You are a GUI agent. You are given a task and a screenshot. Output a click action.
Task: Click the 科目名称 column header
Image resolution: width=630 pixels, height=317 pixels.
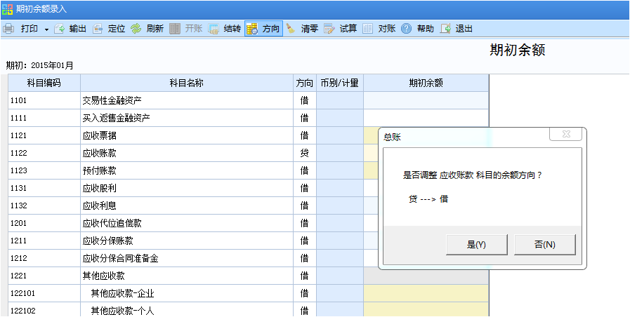186,83
